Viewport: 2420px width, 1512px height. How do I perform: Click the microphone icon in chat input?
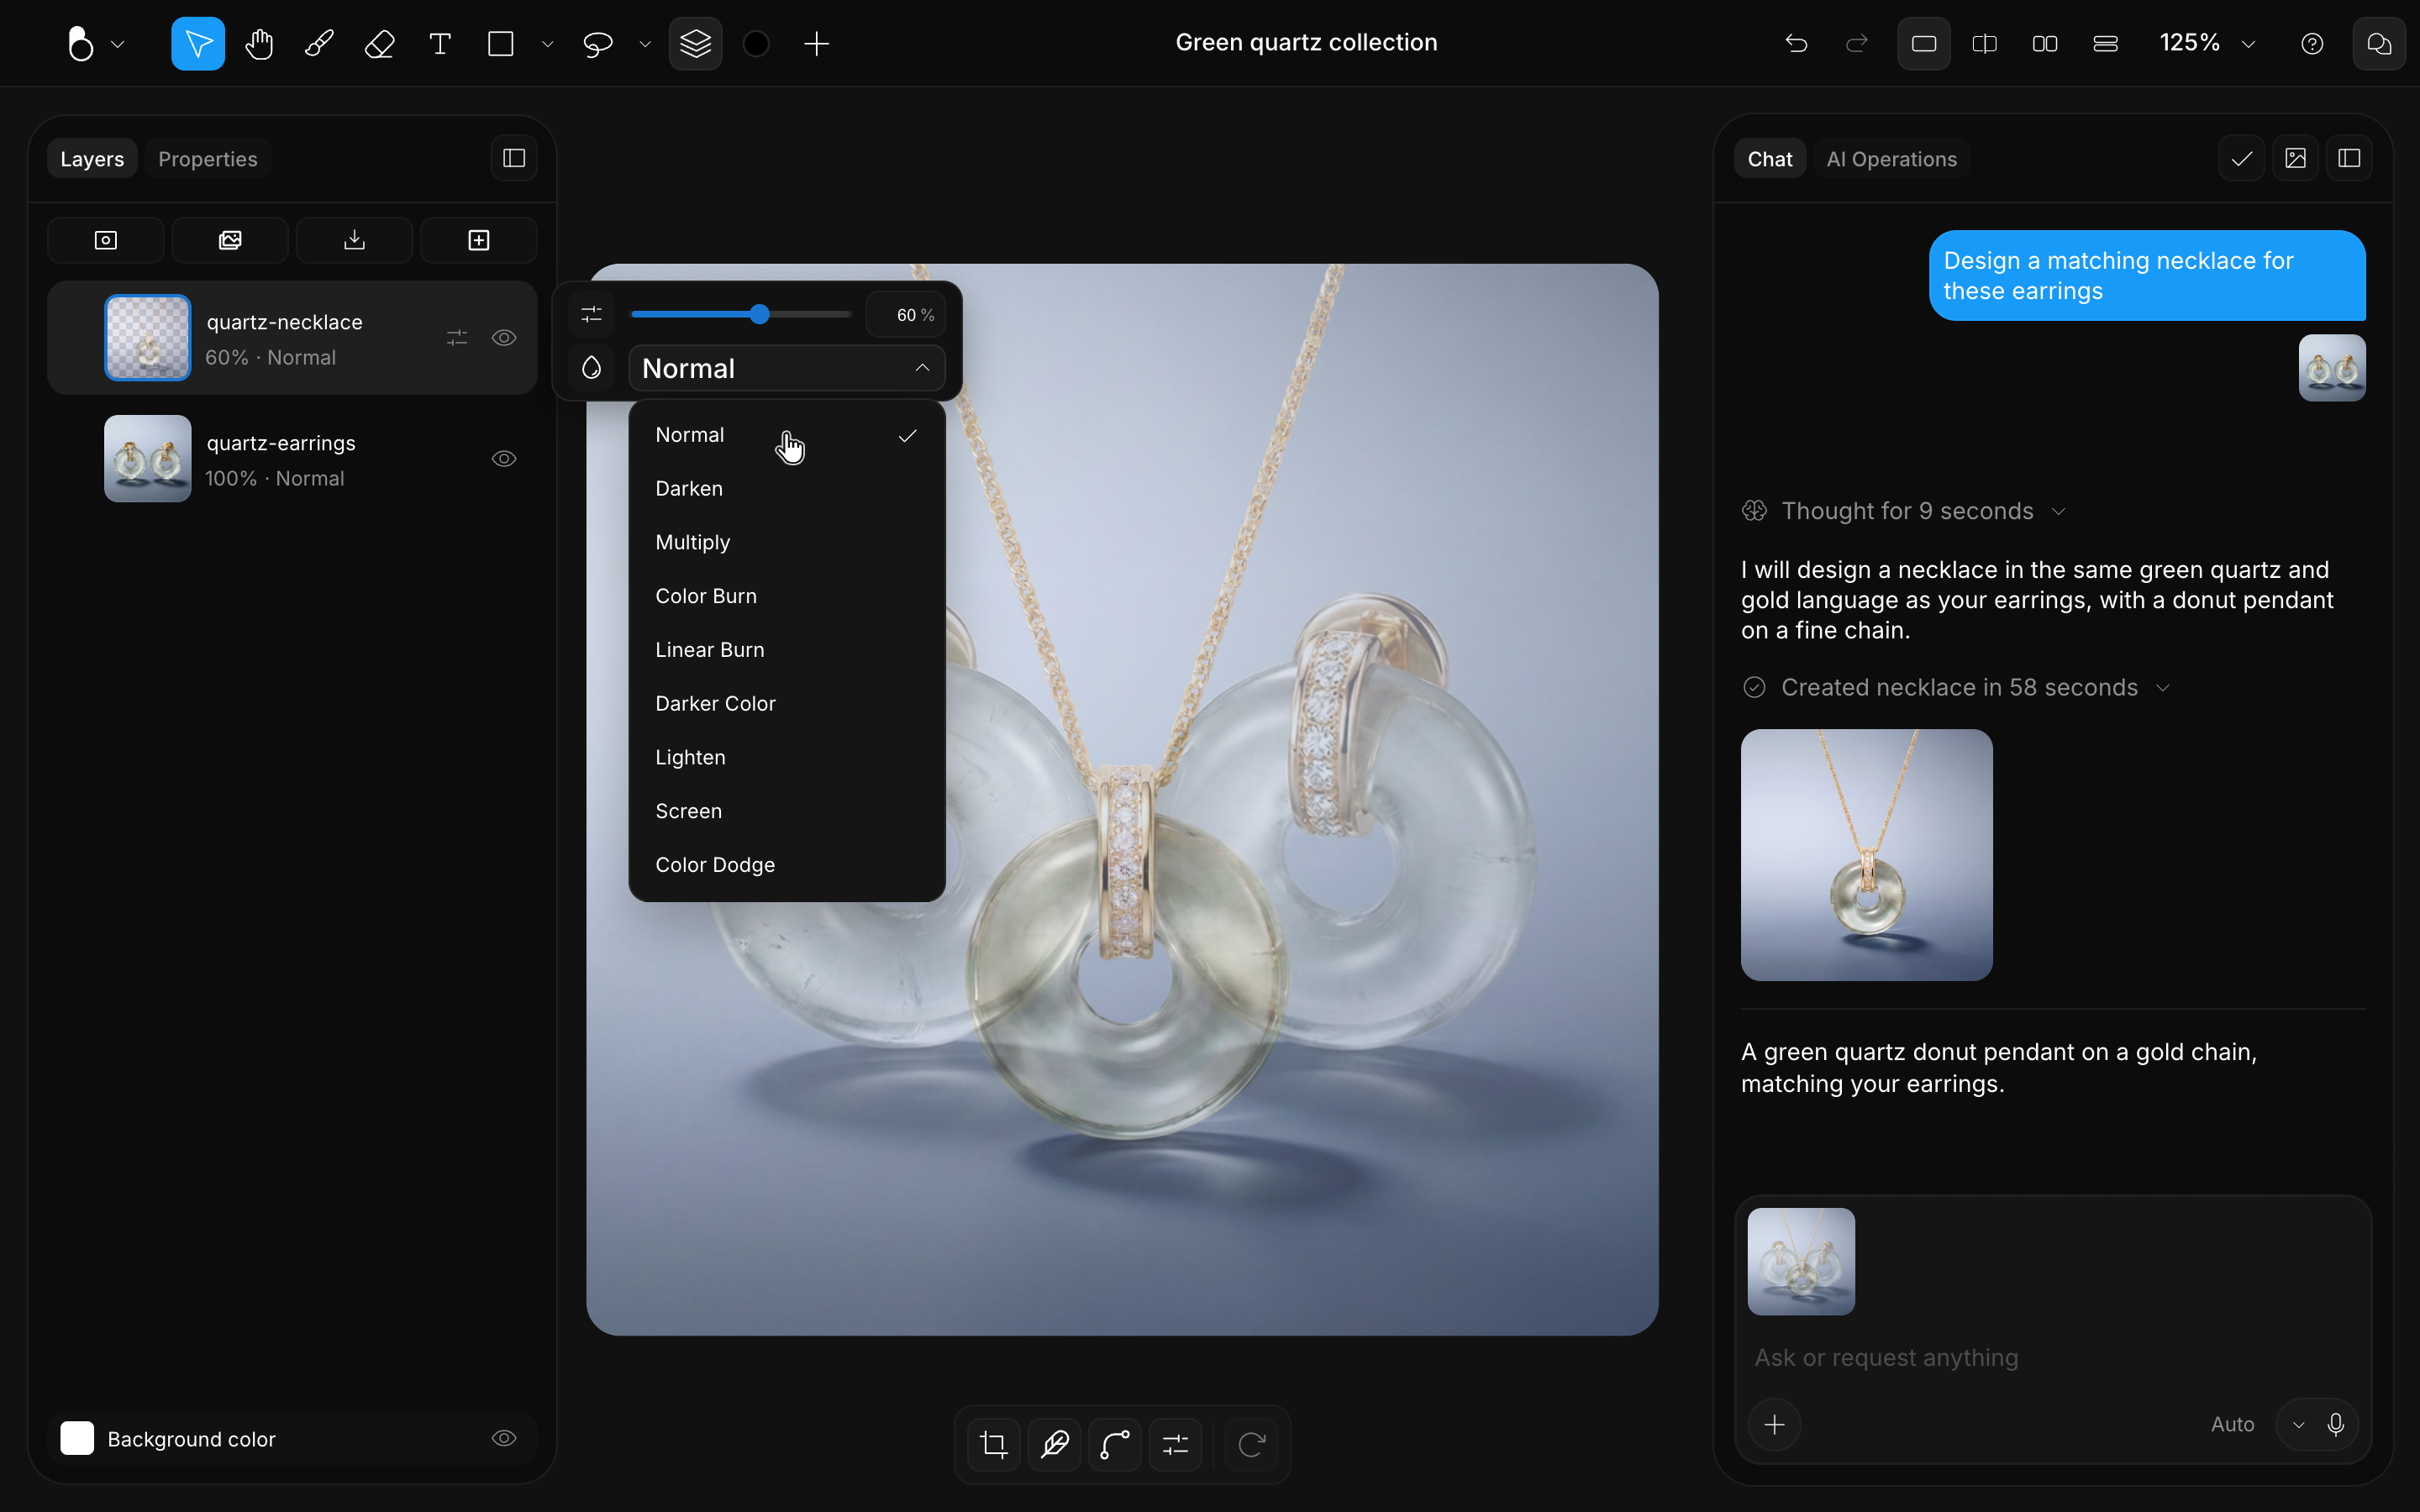[x=2336, y=1424]
